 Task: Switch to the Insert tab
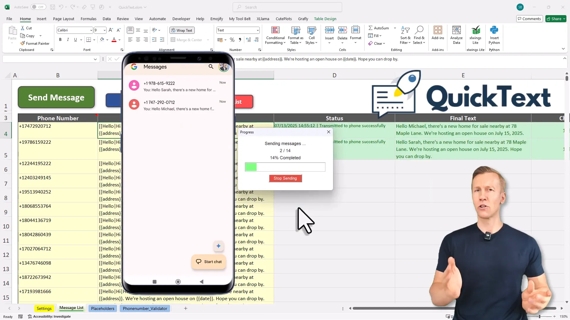pyautogui.click(x=42, y=19)
